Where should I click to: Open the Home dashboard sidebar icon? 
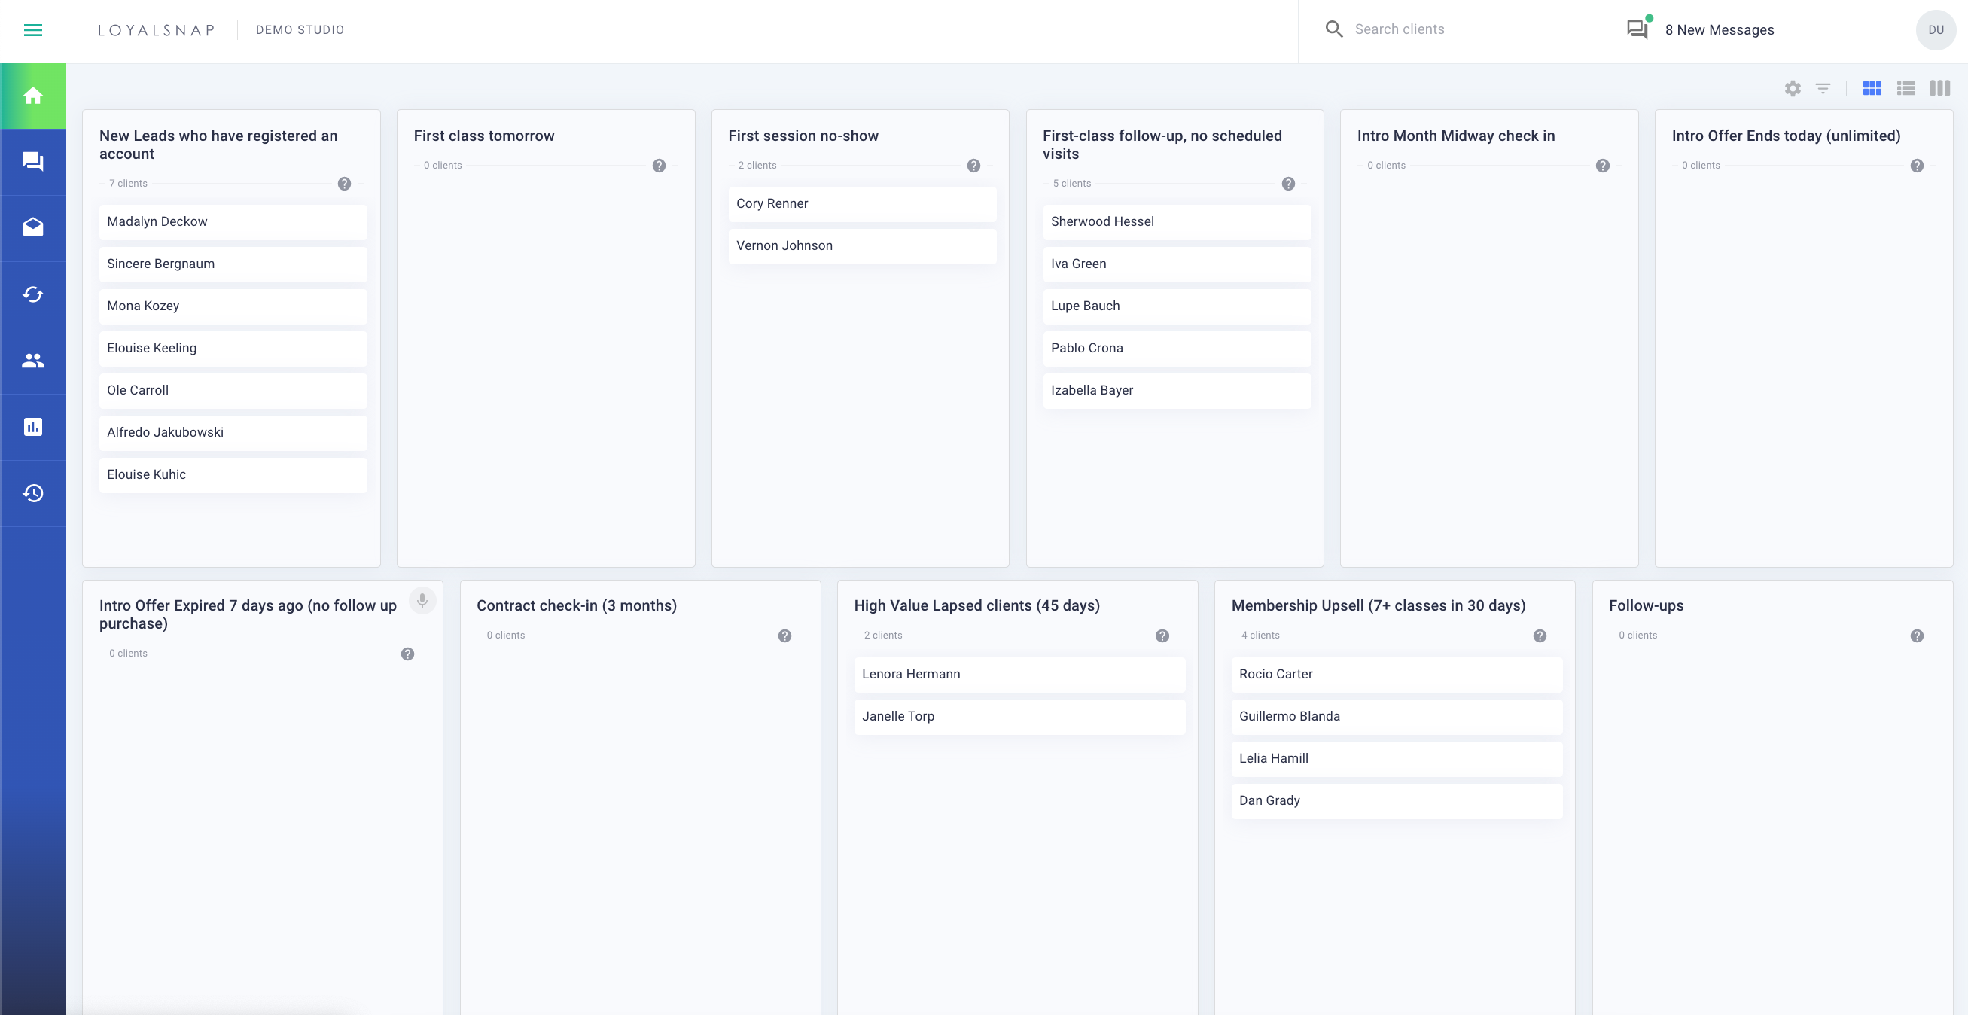pyautogui.click(x=33, y=95)
